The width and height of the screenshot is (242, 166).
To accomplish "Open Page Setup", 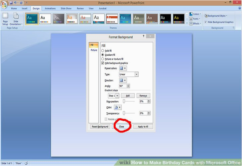I will tap(5, 19).
